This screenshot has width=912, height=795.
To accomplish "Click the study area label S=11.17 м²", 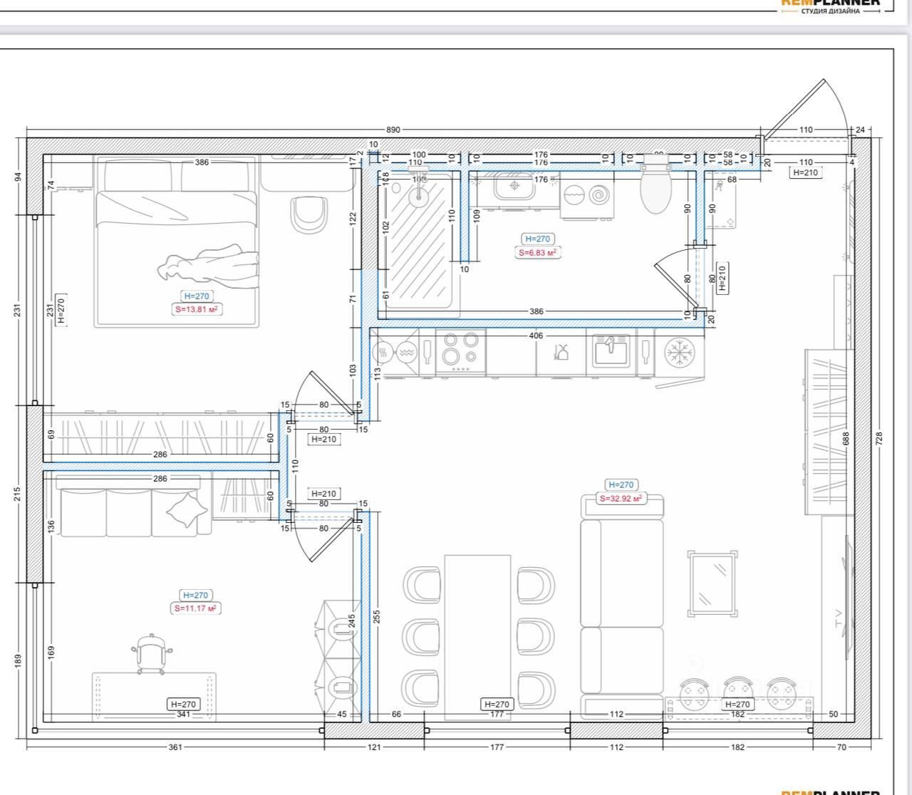I will click(195, 608).
